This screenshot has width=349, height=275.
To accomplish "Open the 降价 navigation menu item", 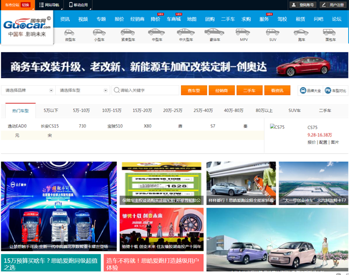I will (x=155, y=19).
